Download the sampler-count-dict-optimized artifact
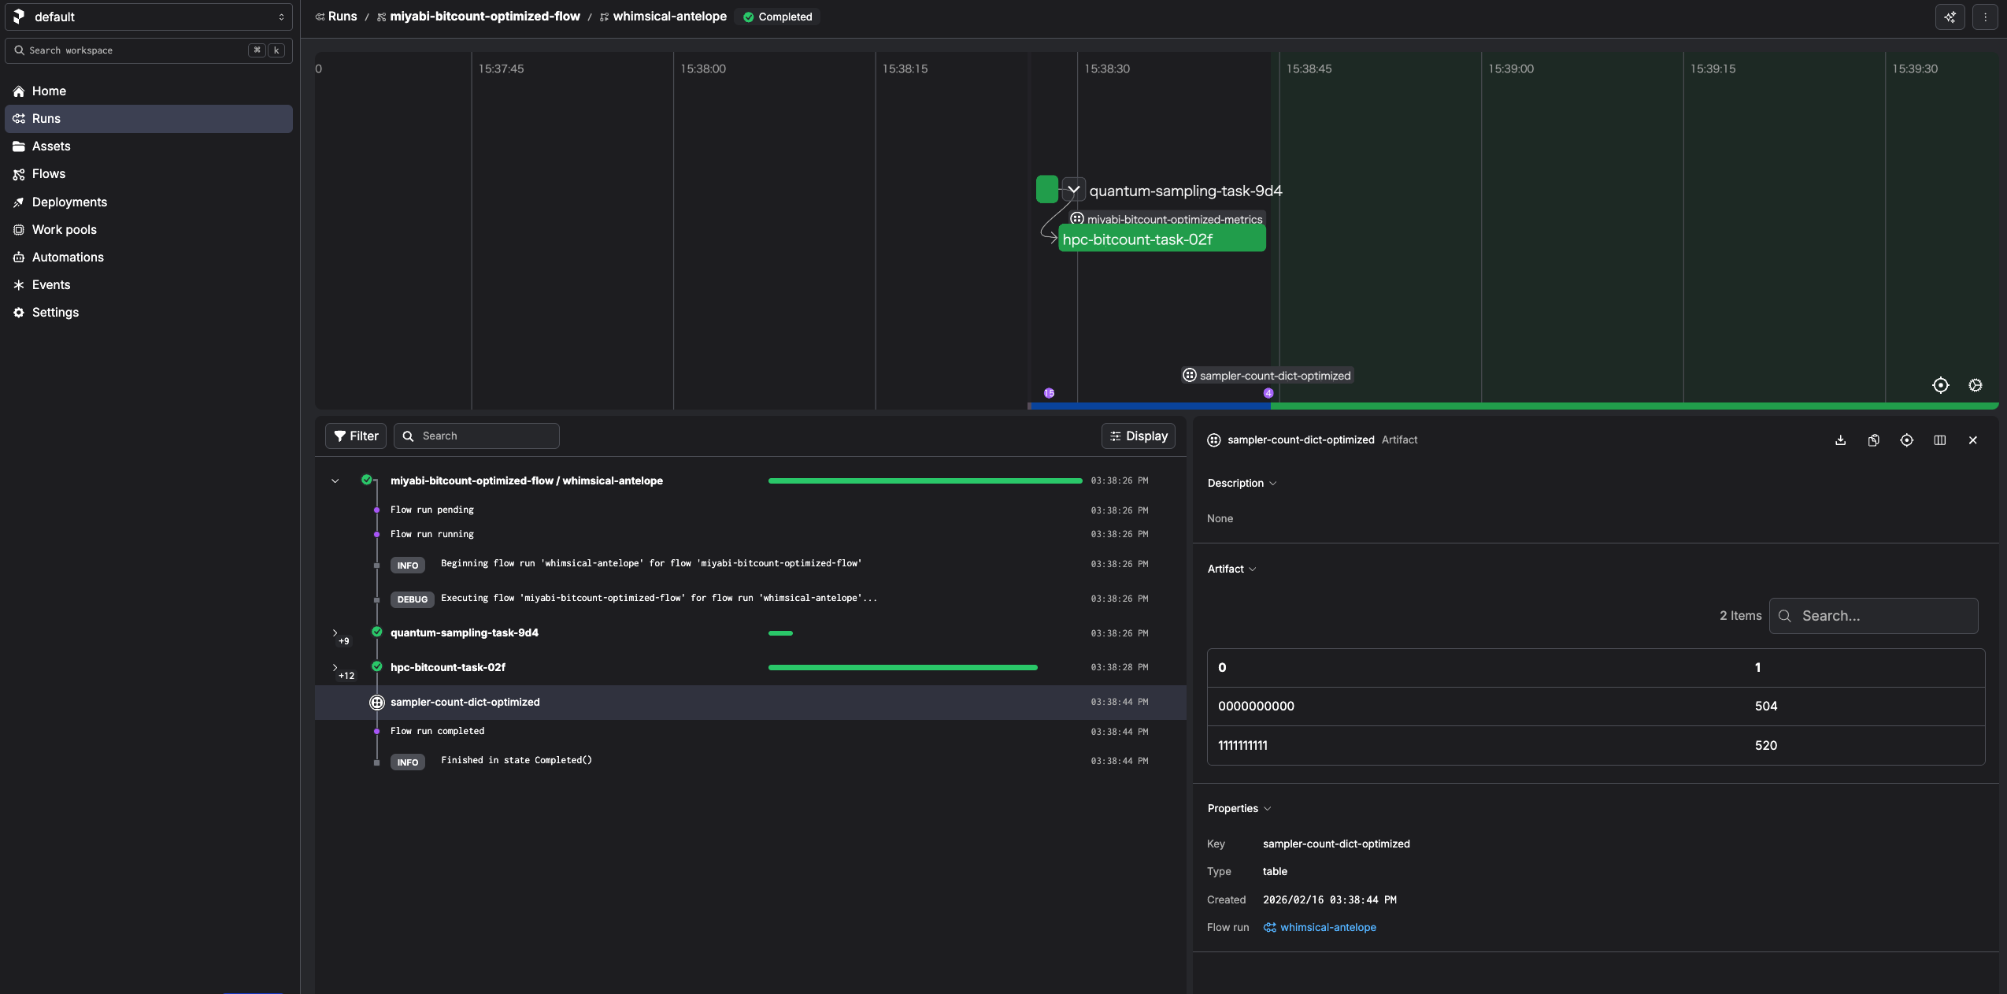Image resolution: width=2007 pixels, height=994 pixels. [1840, 440]
